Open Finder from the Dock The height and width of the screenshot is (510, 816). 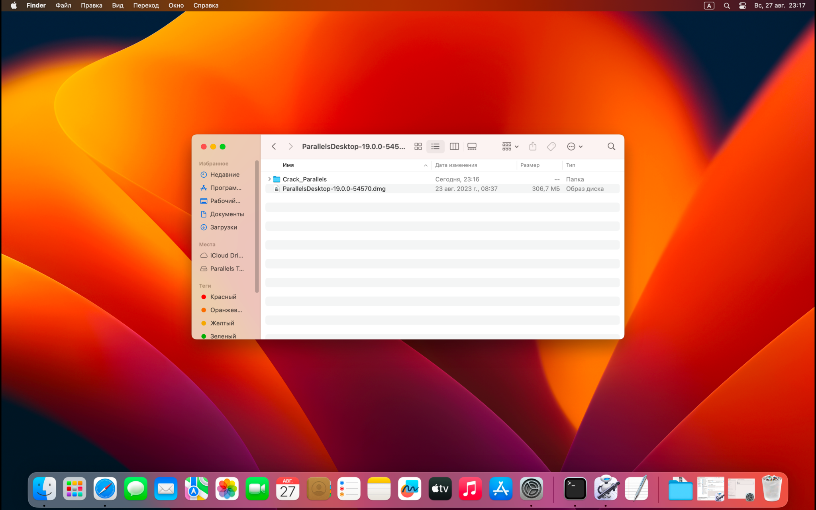(x=44, y=488)
